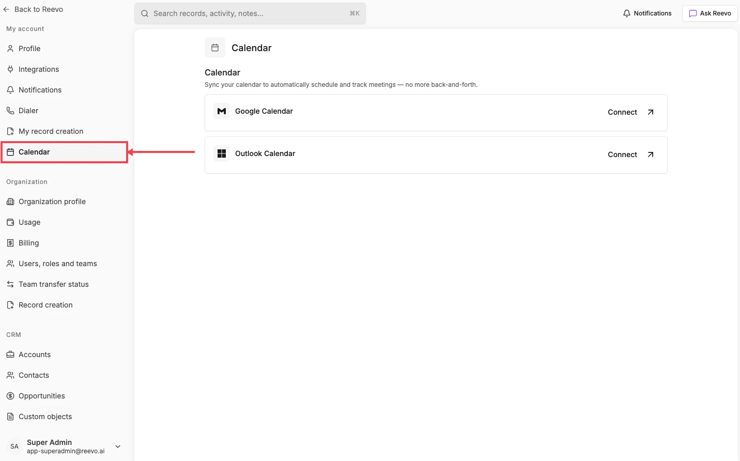740x461 pixels.
Task: Click the Dialer phone icon
Action: (x=10, y=111)
